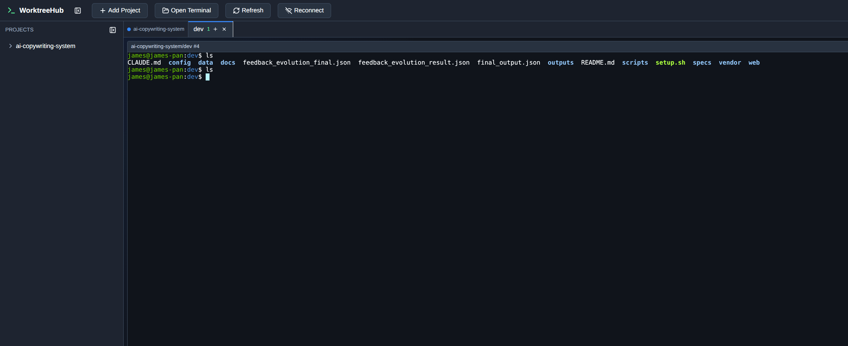Click the terminal count badge on the dev tab
Viewport: 848px width, 346px height.
click(x=208, y=29)
